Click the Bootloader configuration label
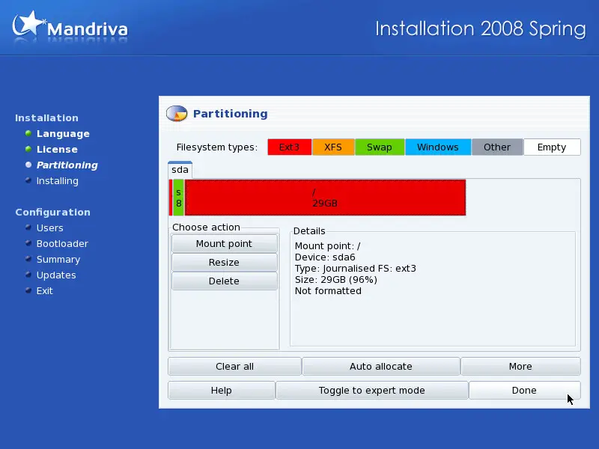The width and height of the screenshot is (599, 449). tap(62, 244)
